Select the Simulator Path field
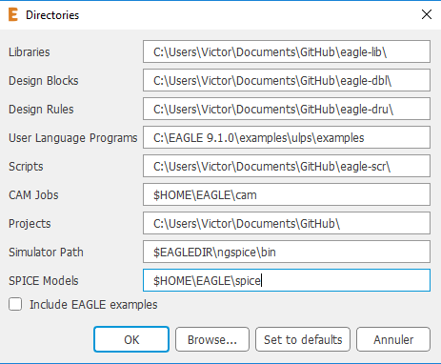The width and height of the screenshot is (441, 364). tap(287, 252)
